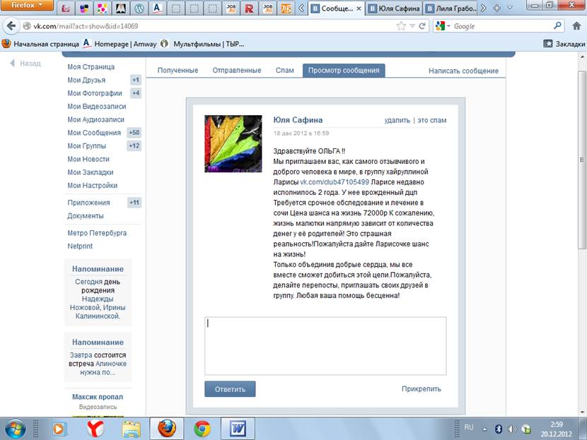This screenshot has height=440, width=587.
Task: Switch to the Спам tab
Action: click(285, 71)
